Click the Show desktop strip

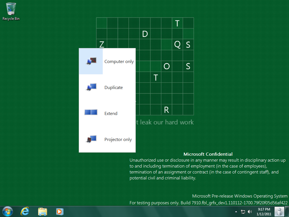click(287, 211)
